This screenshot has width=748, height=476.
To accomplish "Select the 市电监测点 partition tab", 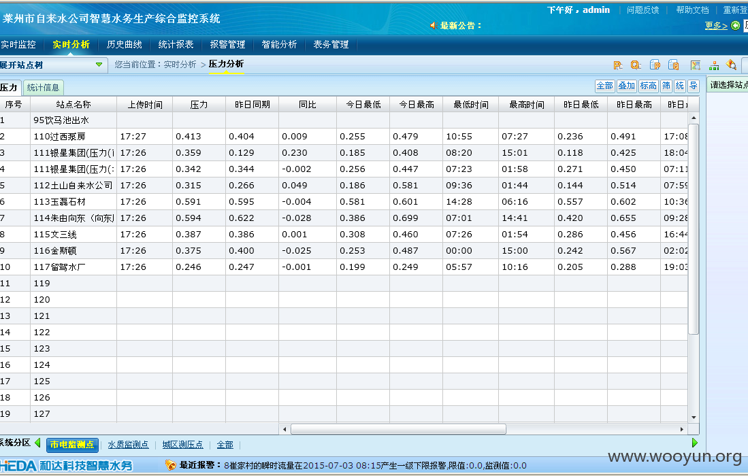I will 72,445.
